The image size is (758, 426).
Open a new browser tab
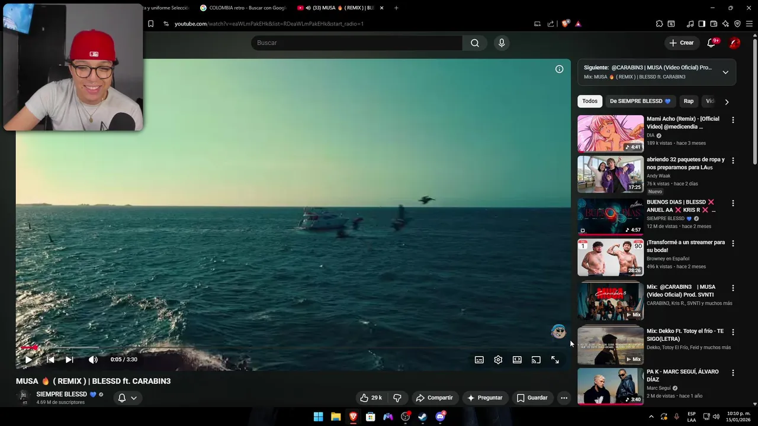click(x=396, y=8)
